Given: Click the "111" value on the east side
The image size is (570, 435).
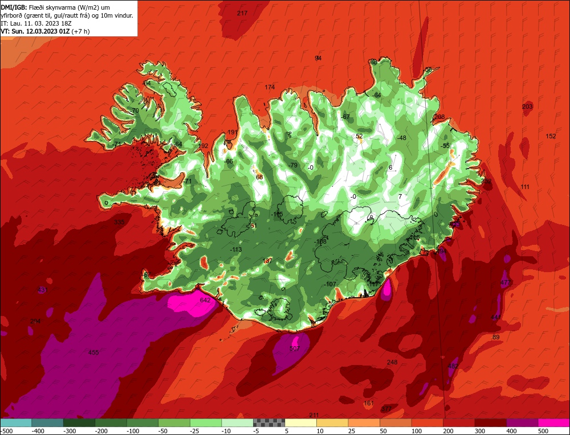Looking at the screenshot, I should (x=525, y=187).
